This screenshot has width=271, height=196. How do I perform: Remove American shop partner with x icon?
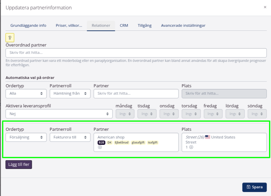(x=100, y=147)
